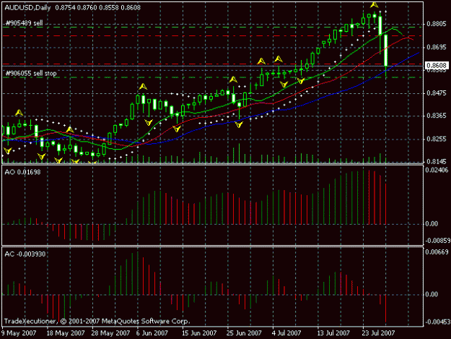Click the TradeXecutioner MetaQuotes copyright text
Viewport: 451px width, 339px height.
(x=97, y=321)
